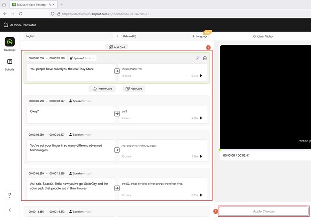Open help via the question mark icon
The width and height of the screenshot is (311, 220).
(x=10, y=195)
